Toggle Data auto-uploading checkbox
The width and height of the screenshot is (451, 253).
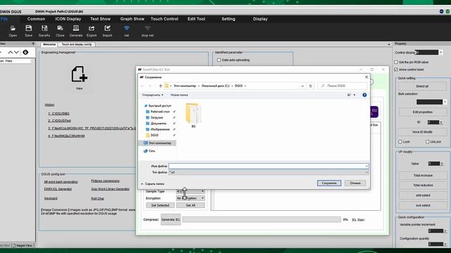click(219, 60)
